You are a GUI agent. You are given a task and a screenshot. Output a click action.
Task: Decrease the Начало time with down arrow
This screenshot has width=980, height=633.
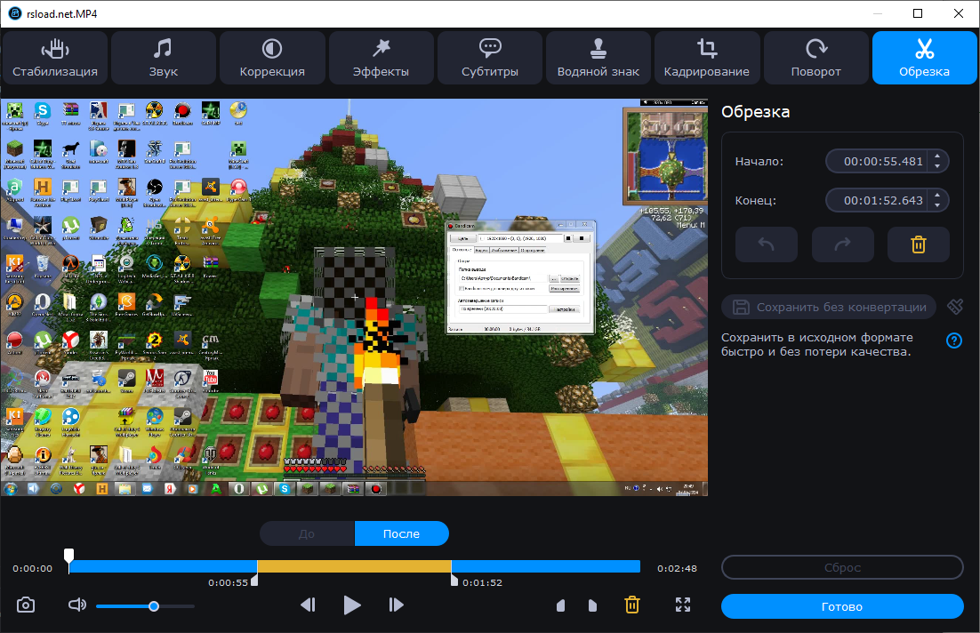pos(937,166)
